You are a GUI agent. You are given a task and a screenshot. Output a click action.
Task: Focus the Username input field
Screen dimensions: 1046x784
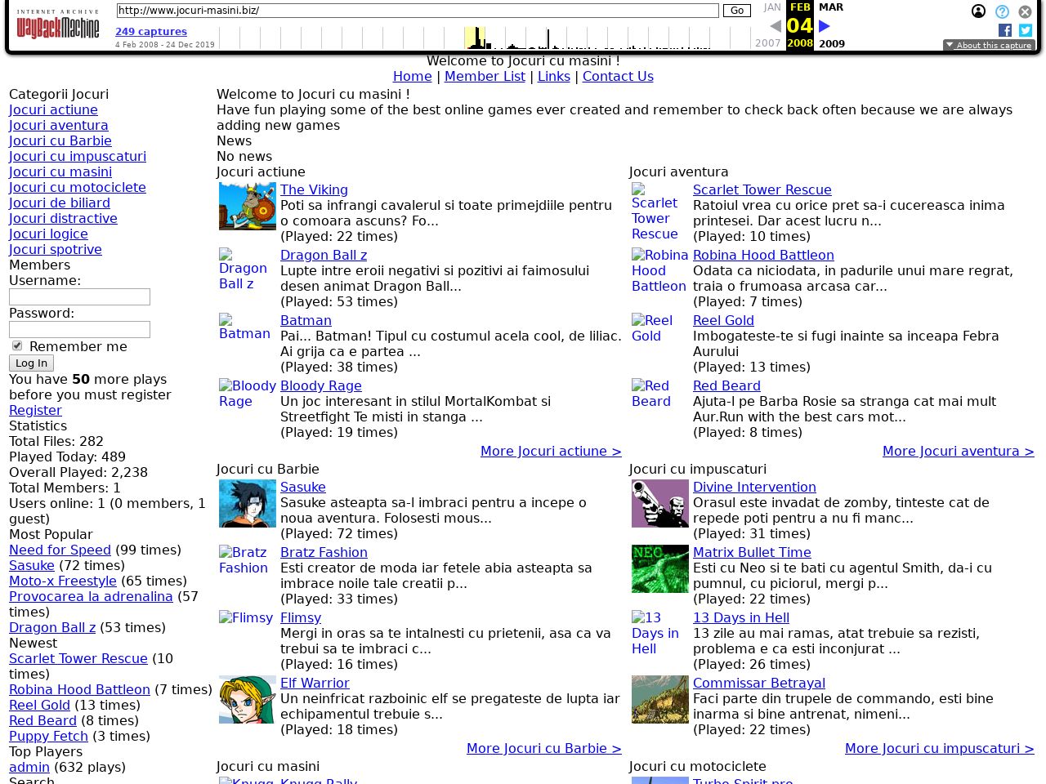[79, 296]
